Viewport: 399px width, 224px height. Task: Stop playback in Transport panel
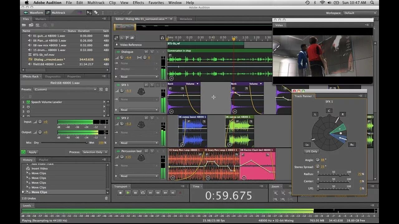click(120, 193)
